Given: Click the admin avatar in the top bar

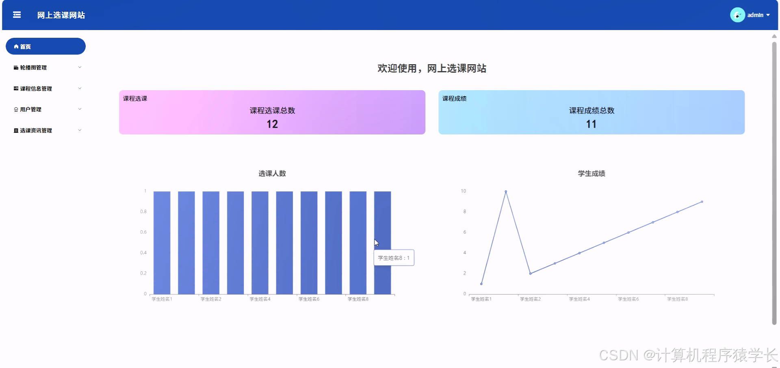Looking at the screenshot, I should pyautogui.click(x=738, y=15).
